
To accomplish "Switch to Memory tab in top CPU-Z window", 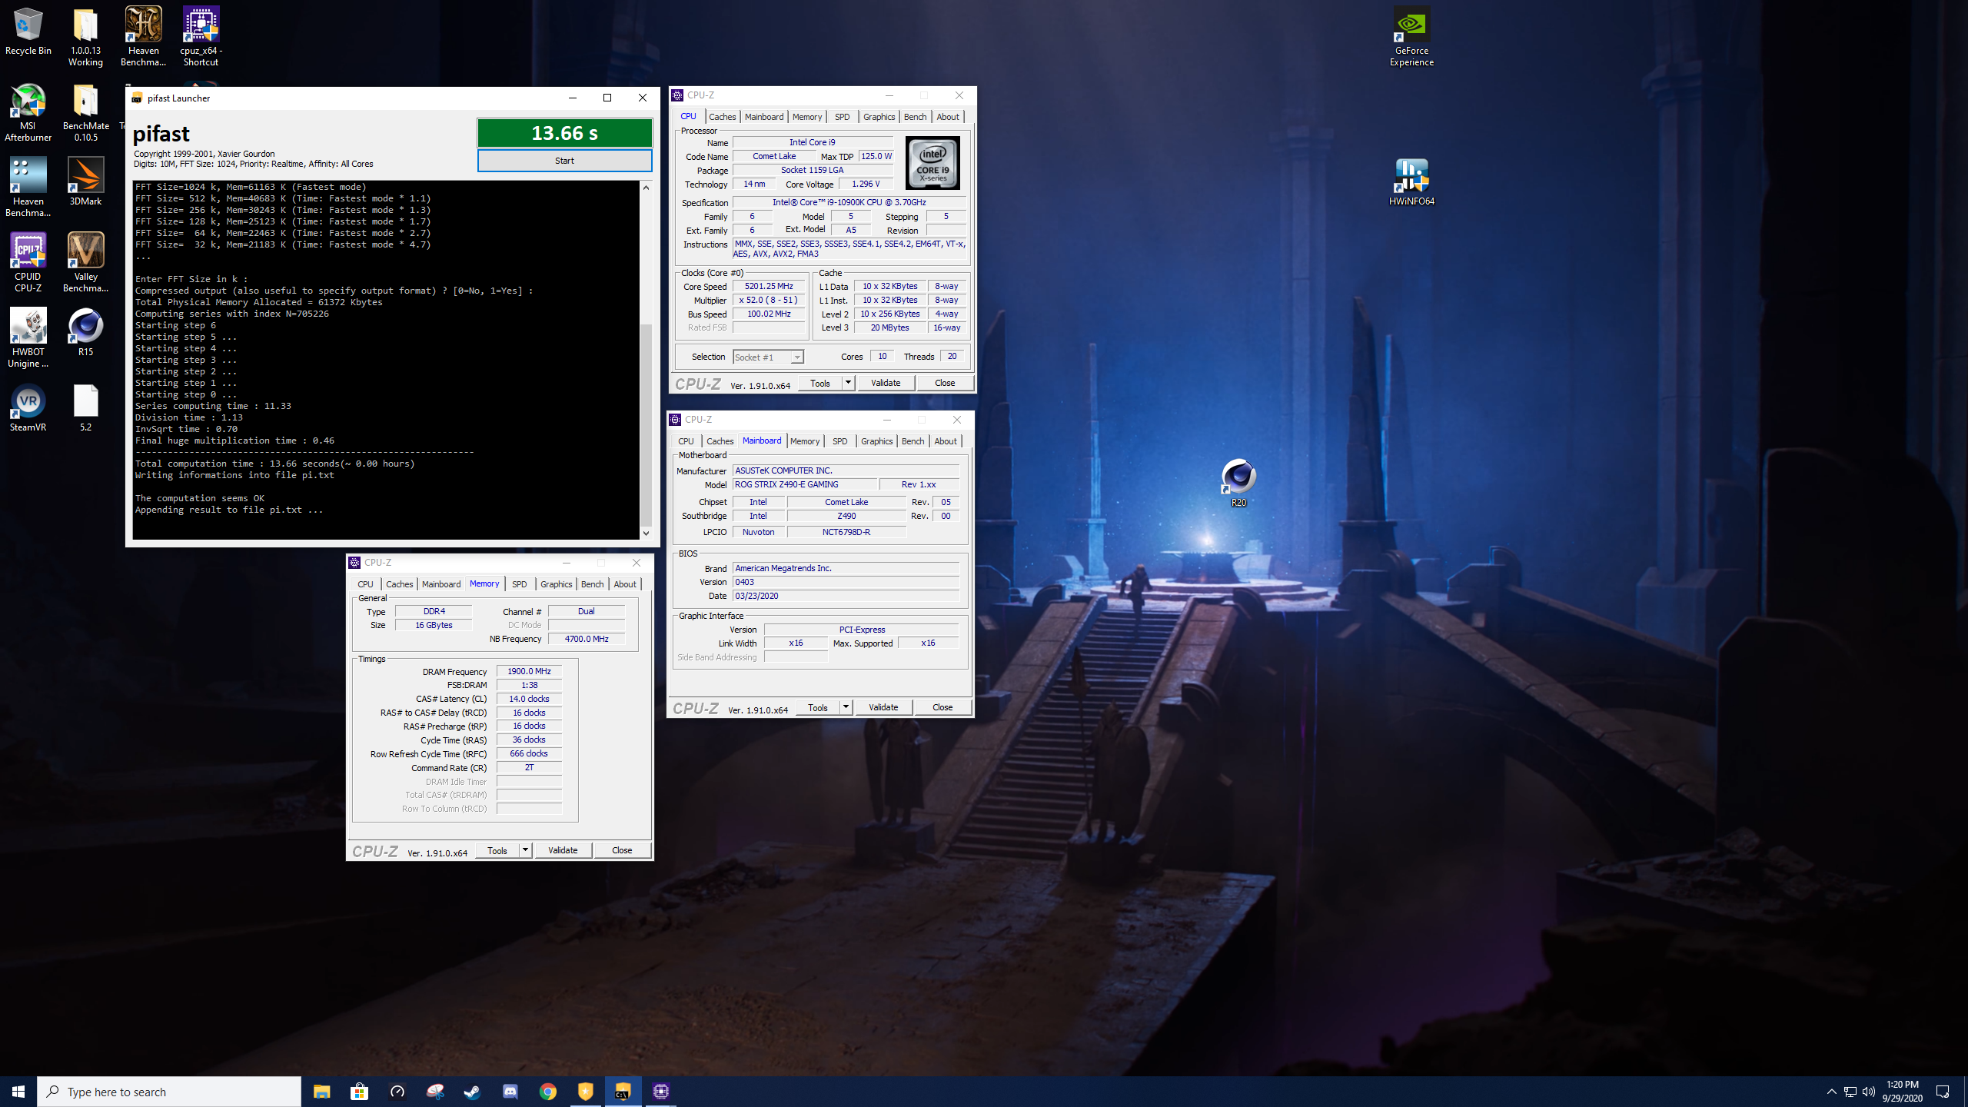I will (x=806, y=117).
